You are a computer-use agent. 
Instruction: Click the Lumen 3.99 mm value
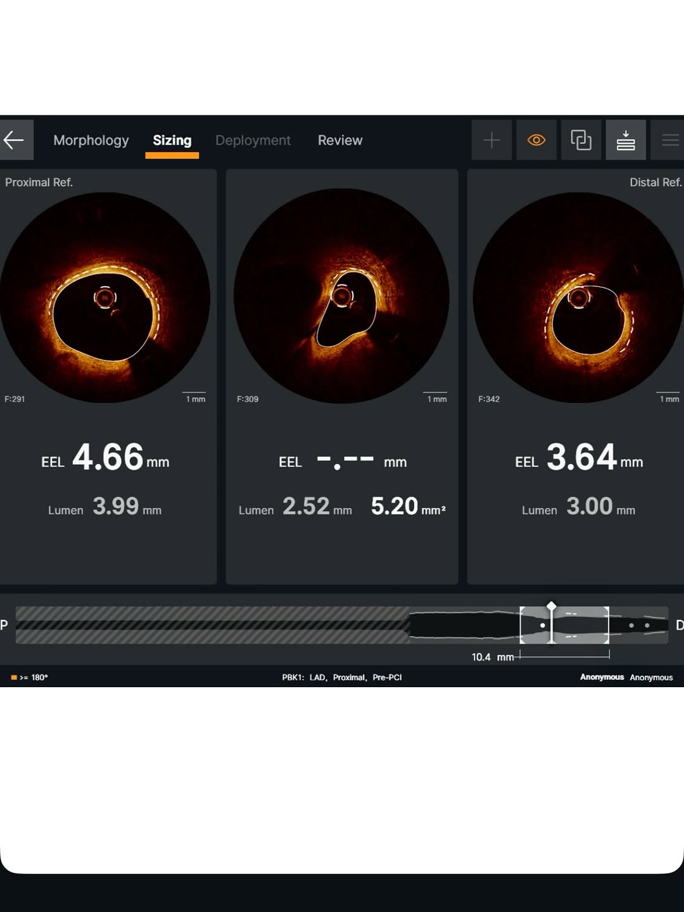(105, 507)
